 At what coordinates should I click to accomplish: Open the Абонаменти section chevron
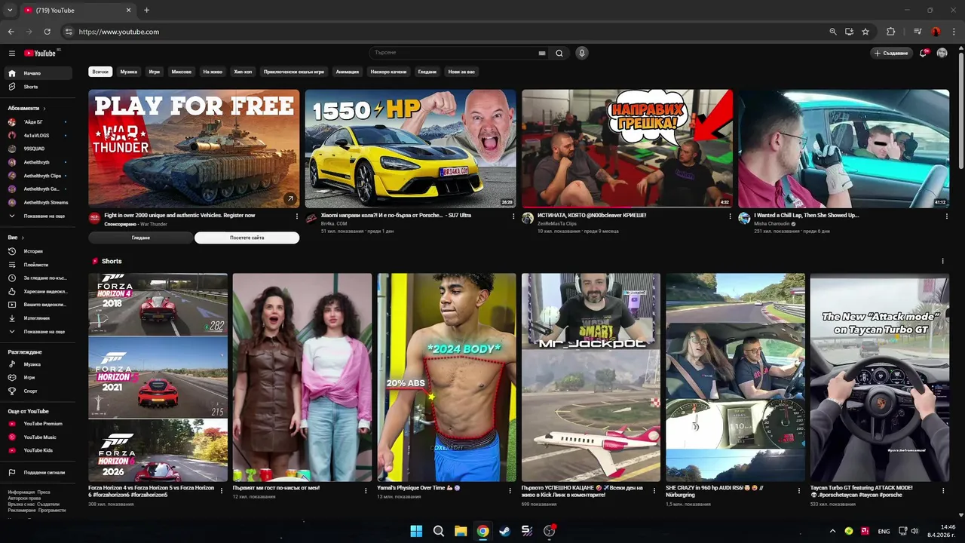click(44, 109)
